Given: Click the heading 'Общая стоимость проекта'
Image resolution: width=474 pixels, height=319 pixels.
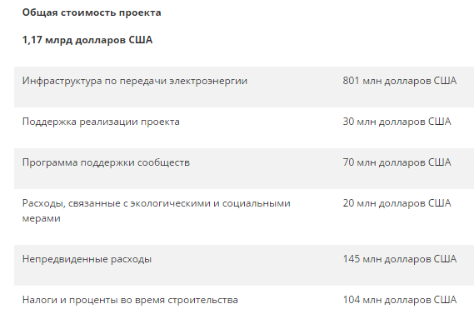Looking at the screenshot, I should [x=92, y=12].
